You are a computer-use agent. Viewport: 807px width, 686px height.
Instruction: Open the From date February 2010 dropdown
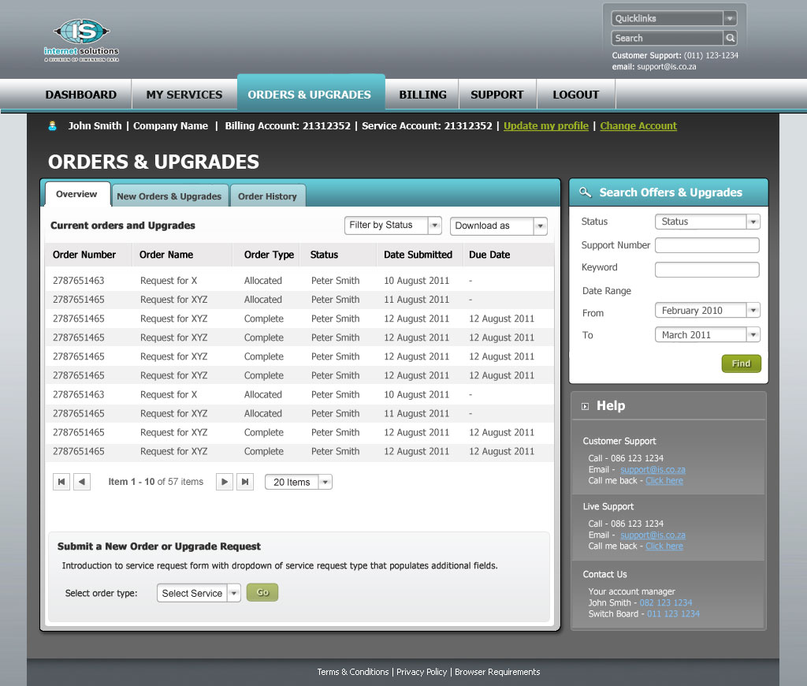pos(753,311)
